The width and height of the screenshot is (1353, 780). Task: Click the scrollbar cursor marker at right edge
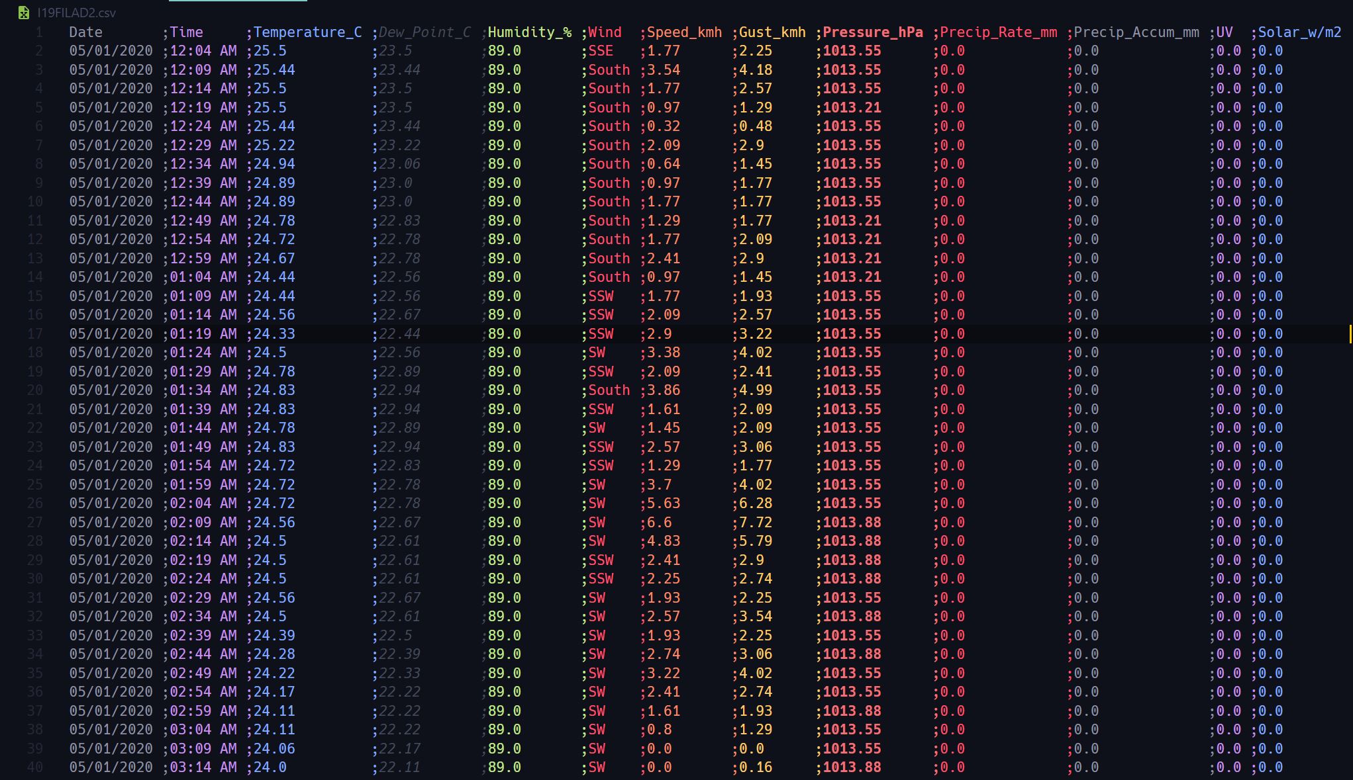pyautogui.click(x=1349, y=334)
